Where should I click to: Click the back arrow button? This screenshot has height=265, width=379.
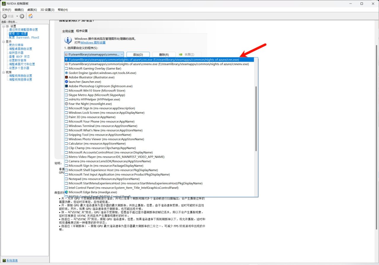[4, 16]
